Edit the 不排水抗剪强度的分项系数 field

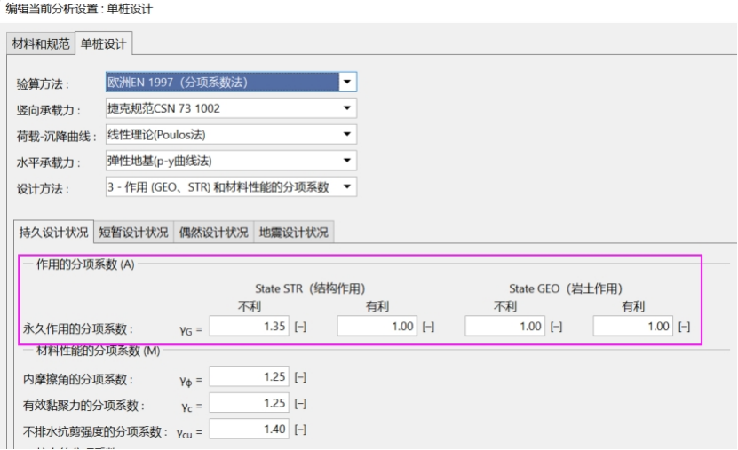tap(250, 430)
